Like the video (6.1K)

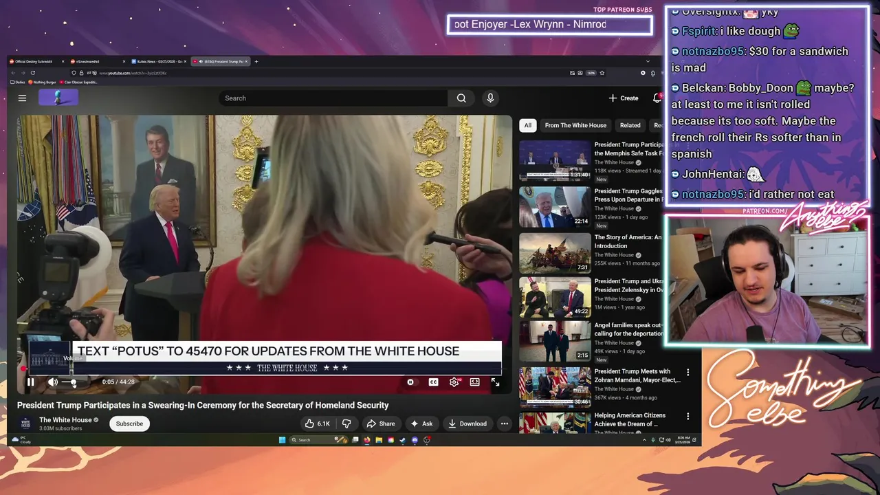coord(318,423)
